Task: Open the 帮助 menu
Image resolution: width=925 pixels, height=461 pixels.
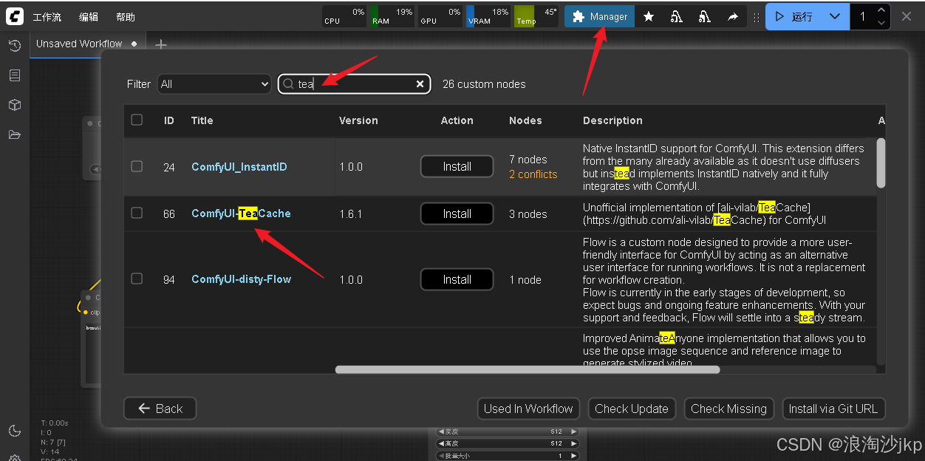Action: coord(126,16)
